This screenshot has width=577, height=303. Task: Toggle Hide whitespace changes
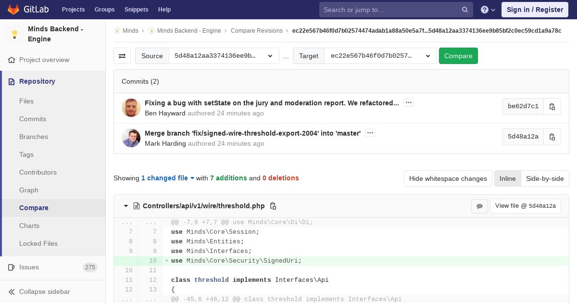click(x=448, y=178)
